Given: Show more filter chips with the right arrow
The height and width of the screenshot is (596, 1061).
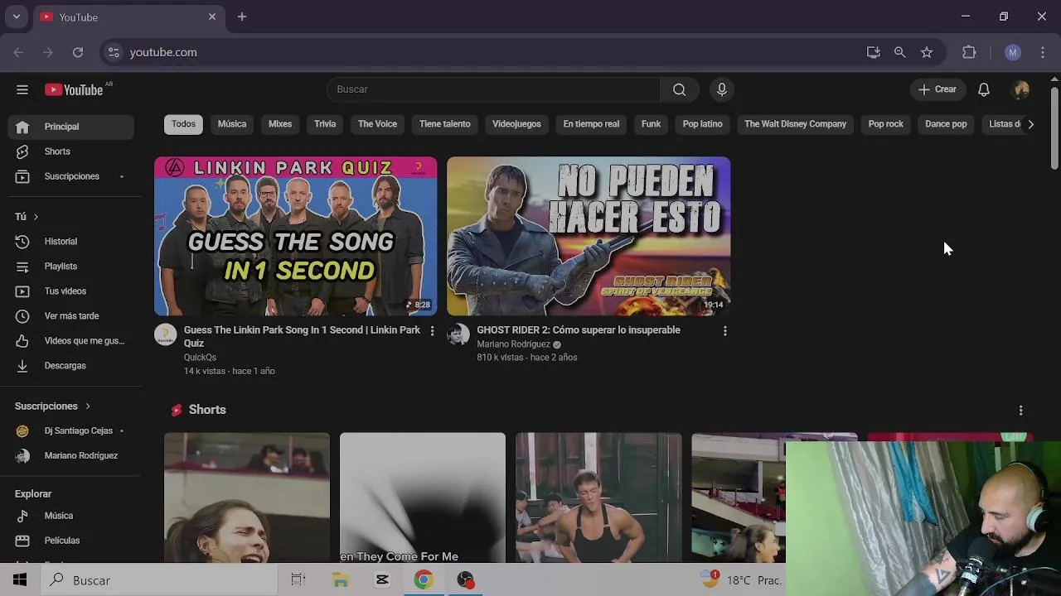Looking at the screenshot, I should tap(1030, 124).
